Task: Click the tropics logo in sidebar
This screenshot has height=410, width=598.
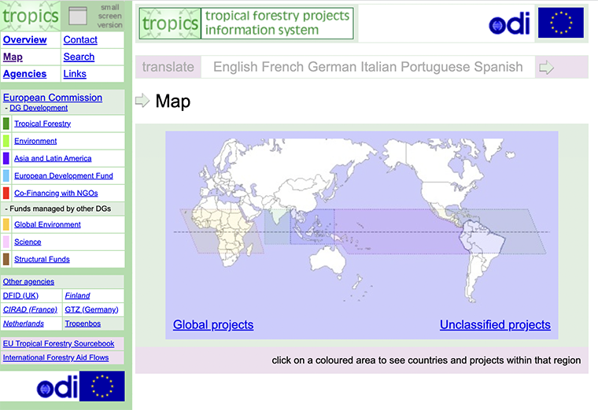Action: pos(30,16)
